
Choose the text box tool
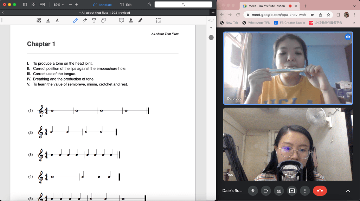pyautogui.click(x=94, y=20)
